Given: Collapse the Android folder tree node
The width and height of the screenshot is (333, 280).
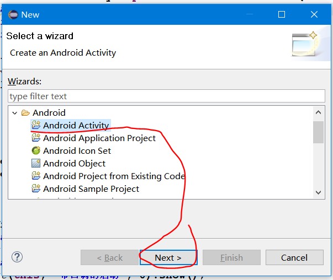Looking at the screenshot, I should point(15,113).
